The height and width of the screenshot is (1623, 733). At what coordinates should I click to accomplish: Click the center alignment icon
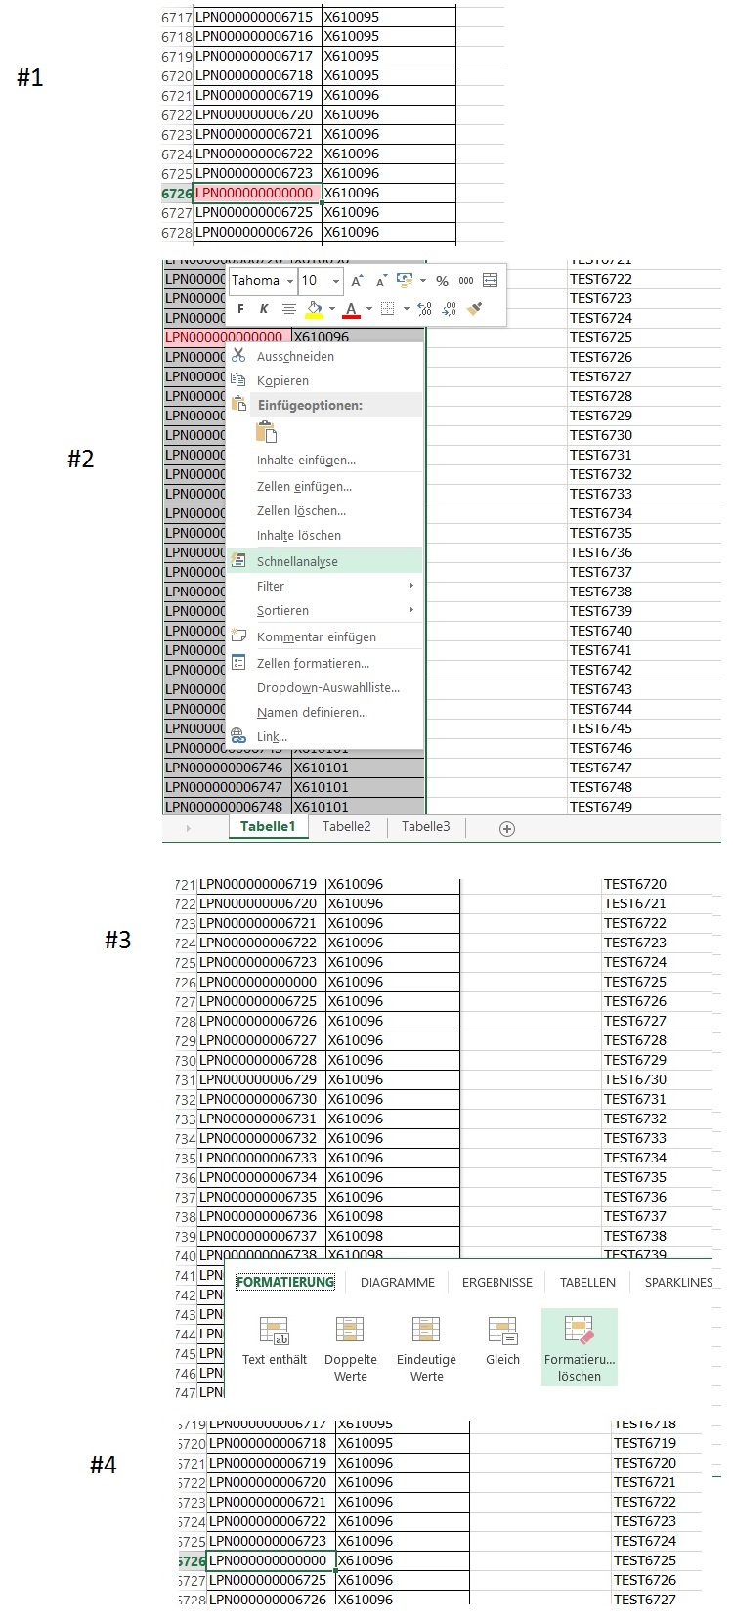coord(288,309)
